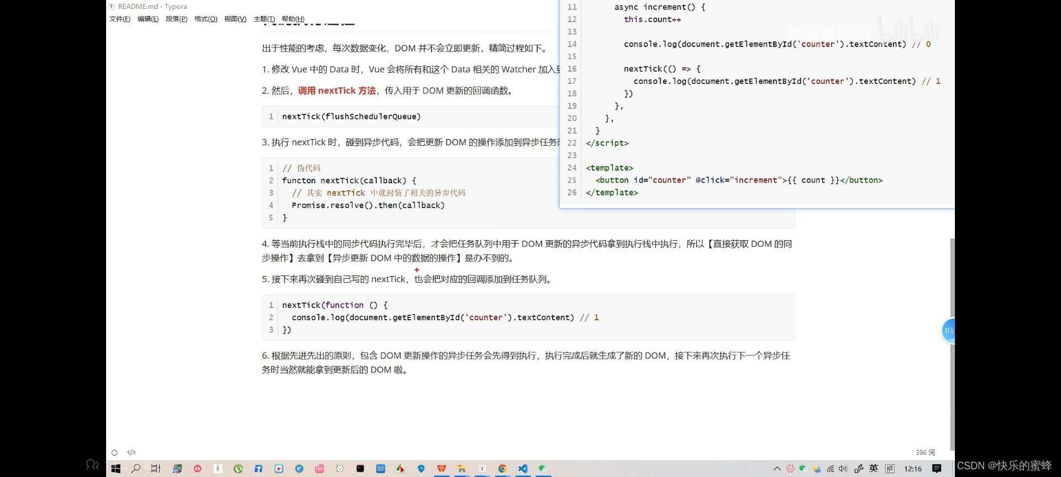This screenshot has width=1061, height=477.
Task: Open the red camera recorder taskbar icon
Action: click(197, 469)
